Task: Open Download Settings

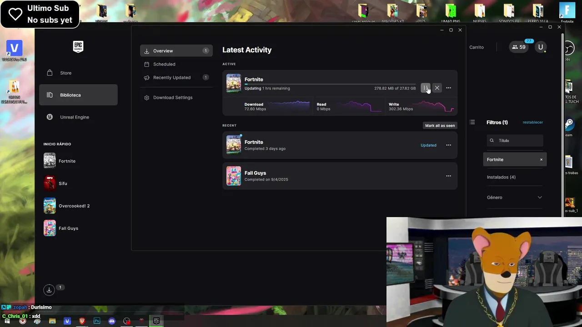Action: tap(176, 98)
